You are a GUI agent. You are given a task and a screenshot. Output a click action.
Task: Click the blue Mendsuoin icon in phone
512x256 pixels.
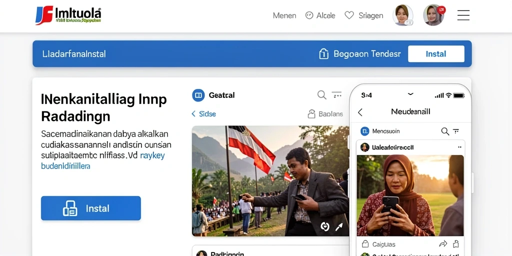(364, 131)
